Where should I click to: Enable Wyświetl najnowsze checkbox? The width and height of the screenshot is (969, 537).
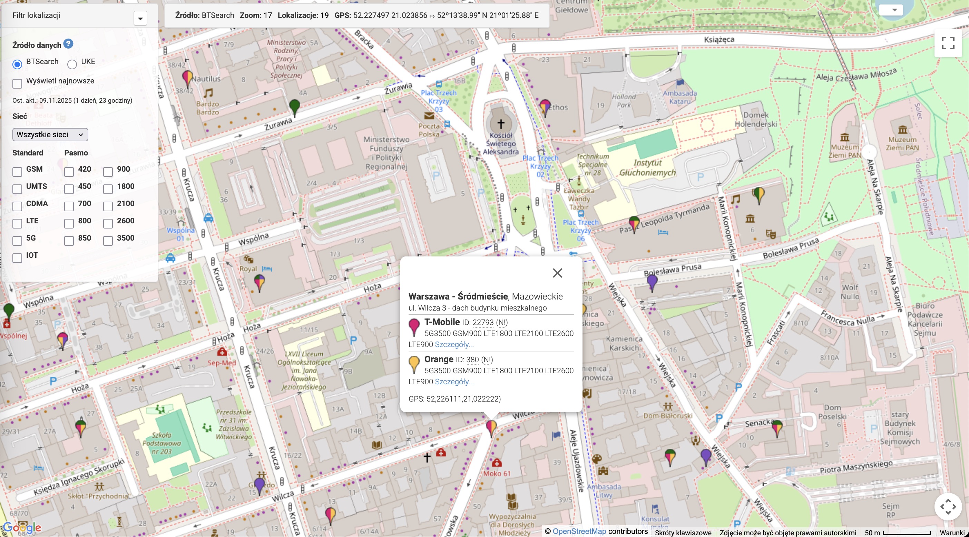(x=17, y=83)
